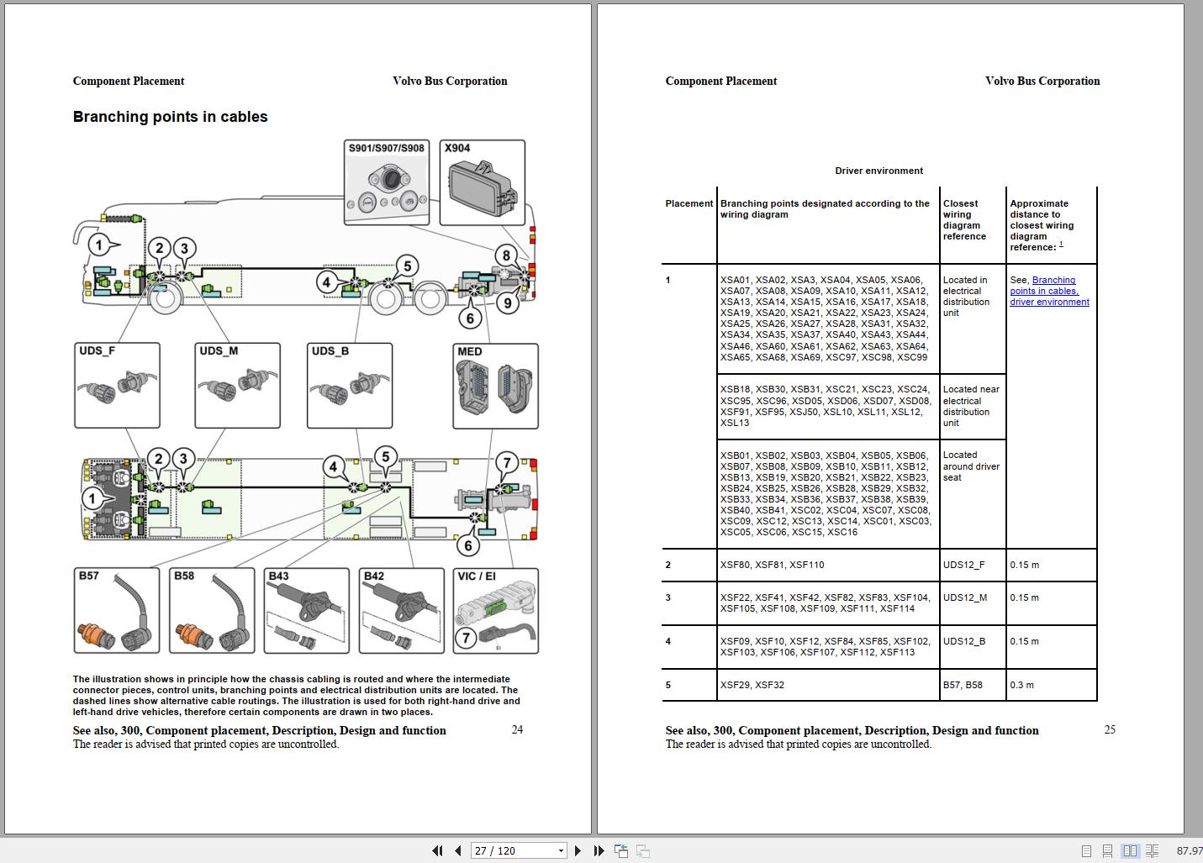Toggle the two-page facing layout
The image size is (1203, 863).
pyautogui.click(x=1130, y=850)
